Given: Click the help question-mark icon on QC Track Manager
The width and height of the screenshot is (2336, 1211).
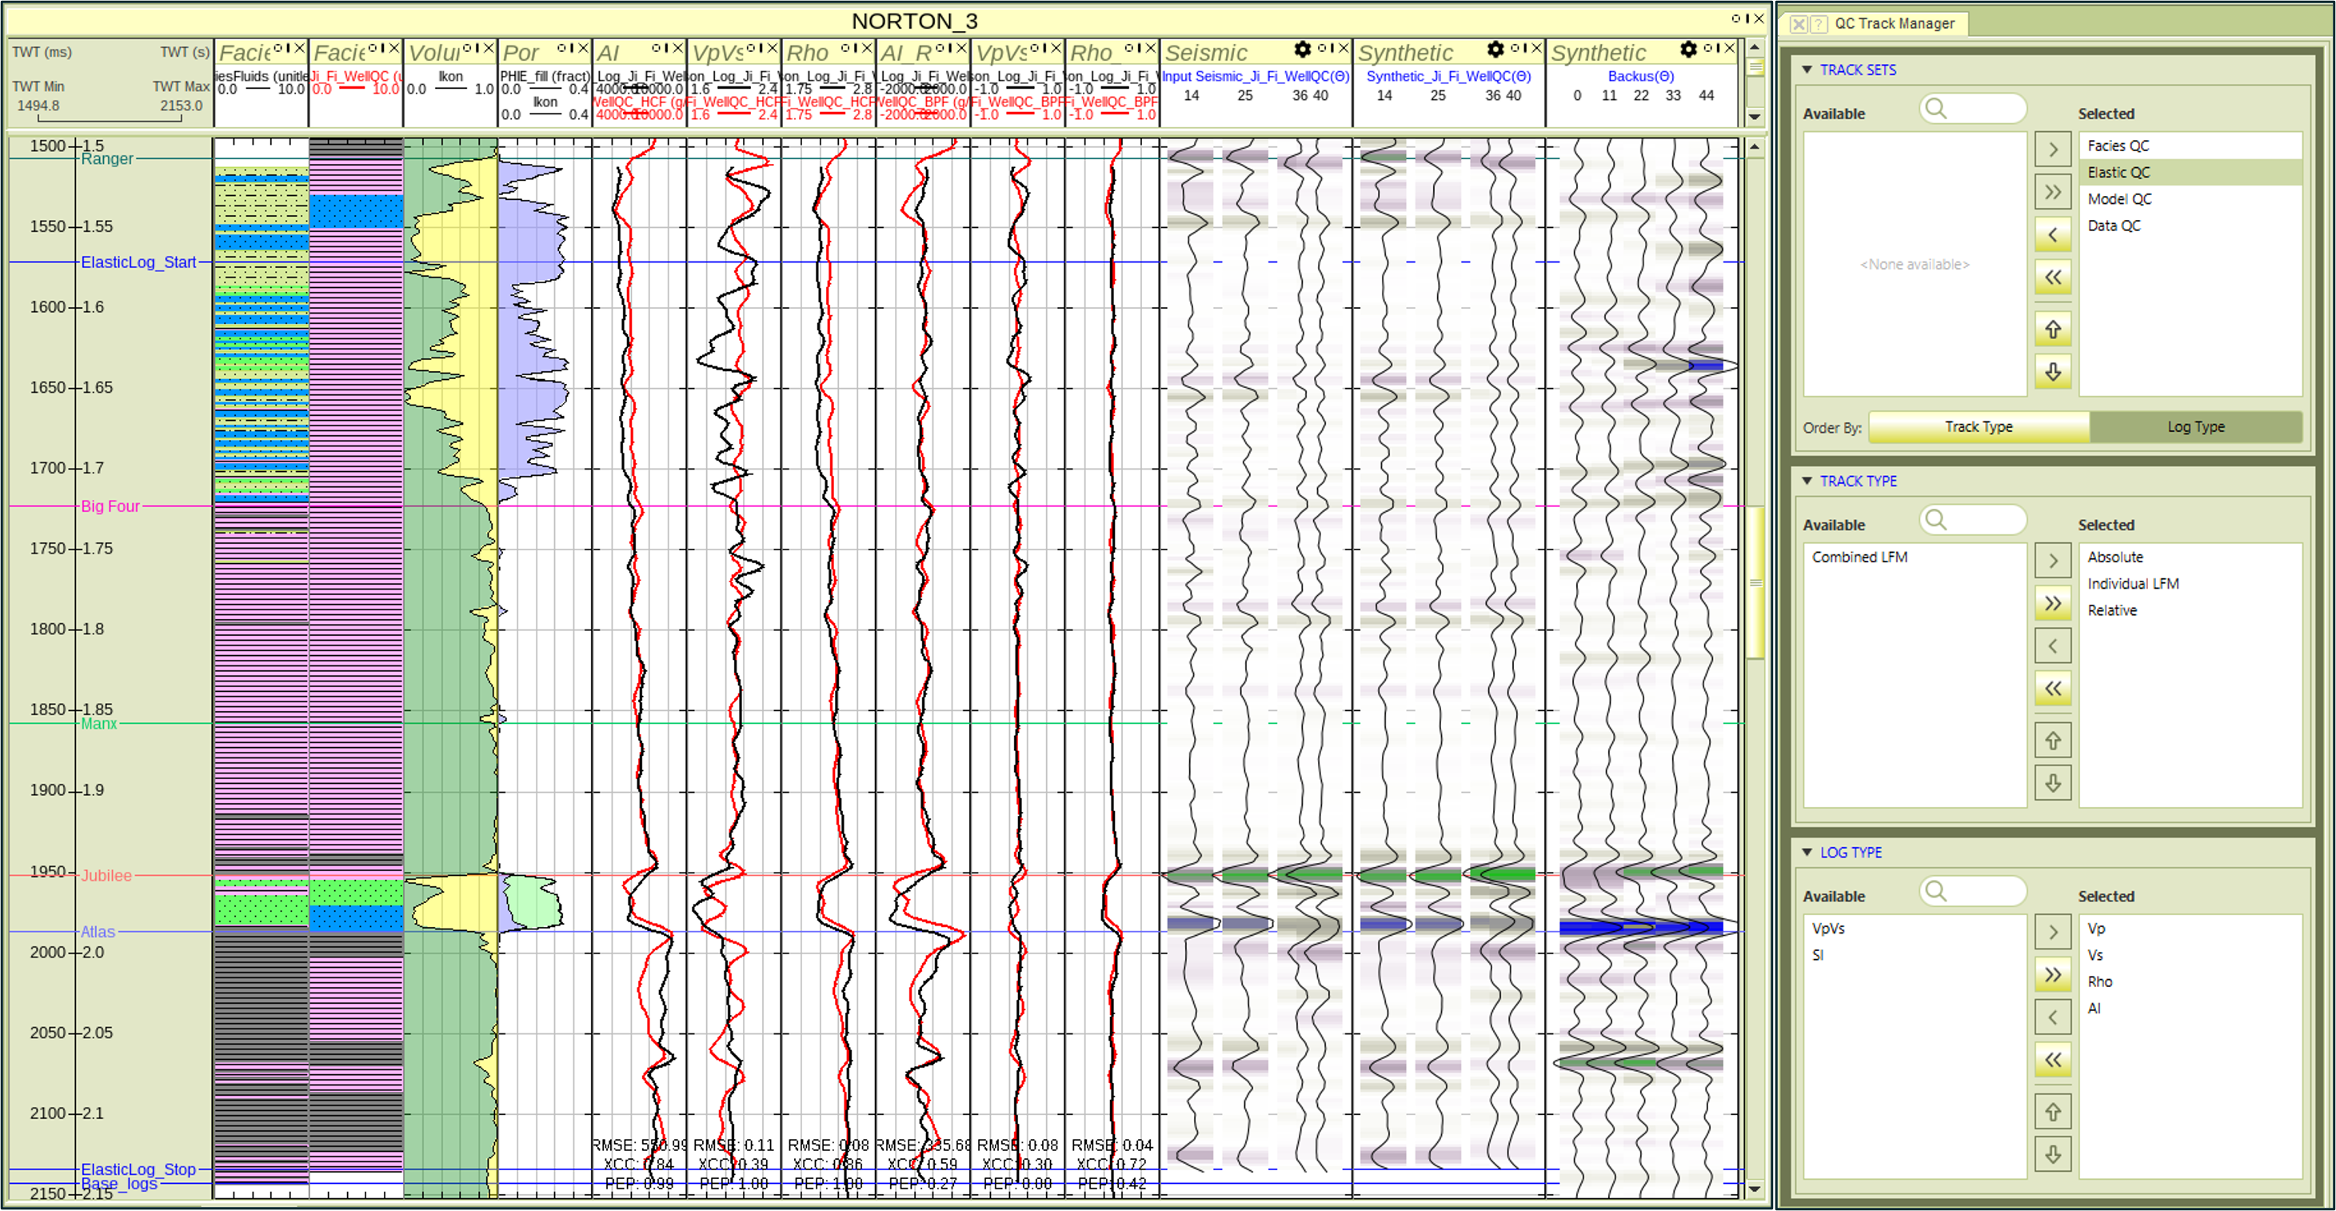Looking at the screenshot, I should point(1819,23).
